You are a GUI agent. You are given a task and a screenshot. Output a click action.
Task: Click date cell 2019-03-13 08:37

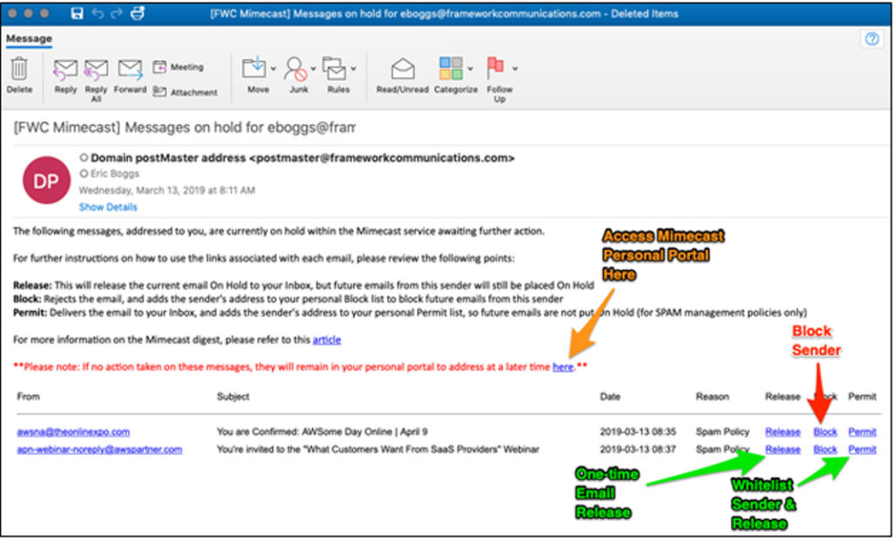click(x=638, y=449)
